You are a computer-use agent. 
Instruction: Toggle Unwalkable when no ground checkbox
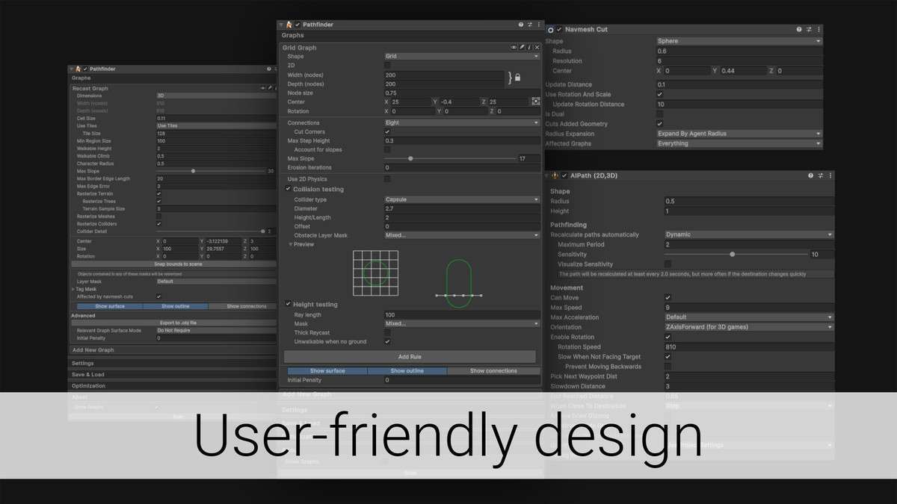click(x=387, y=342)
